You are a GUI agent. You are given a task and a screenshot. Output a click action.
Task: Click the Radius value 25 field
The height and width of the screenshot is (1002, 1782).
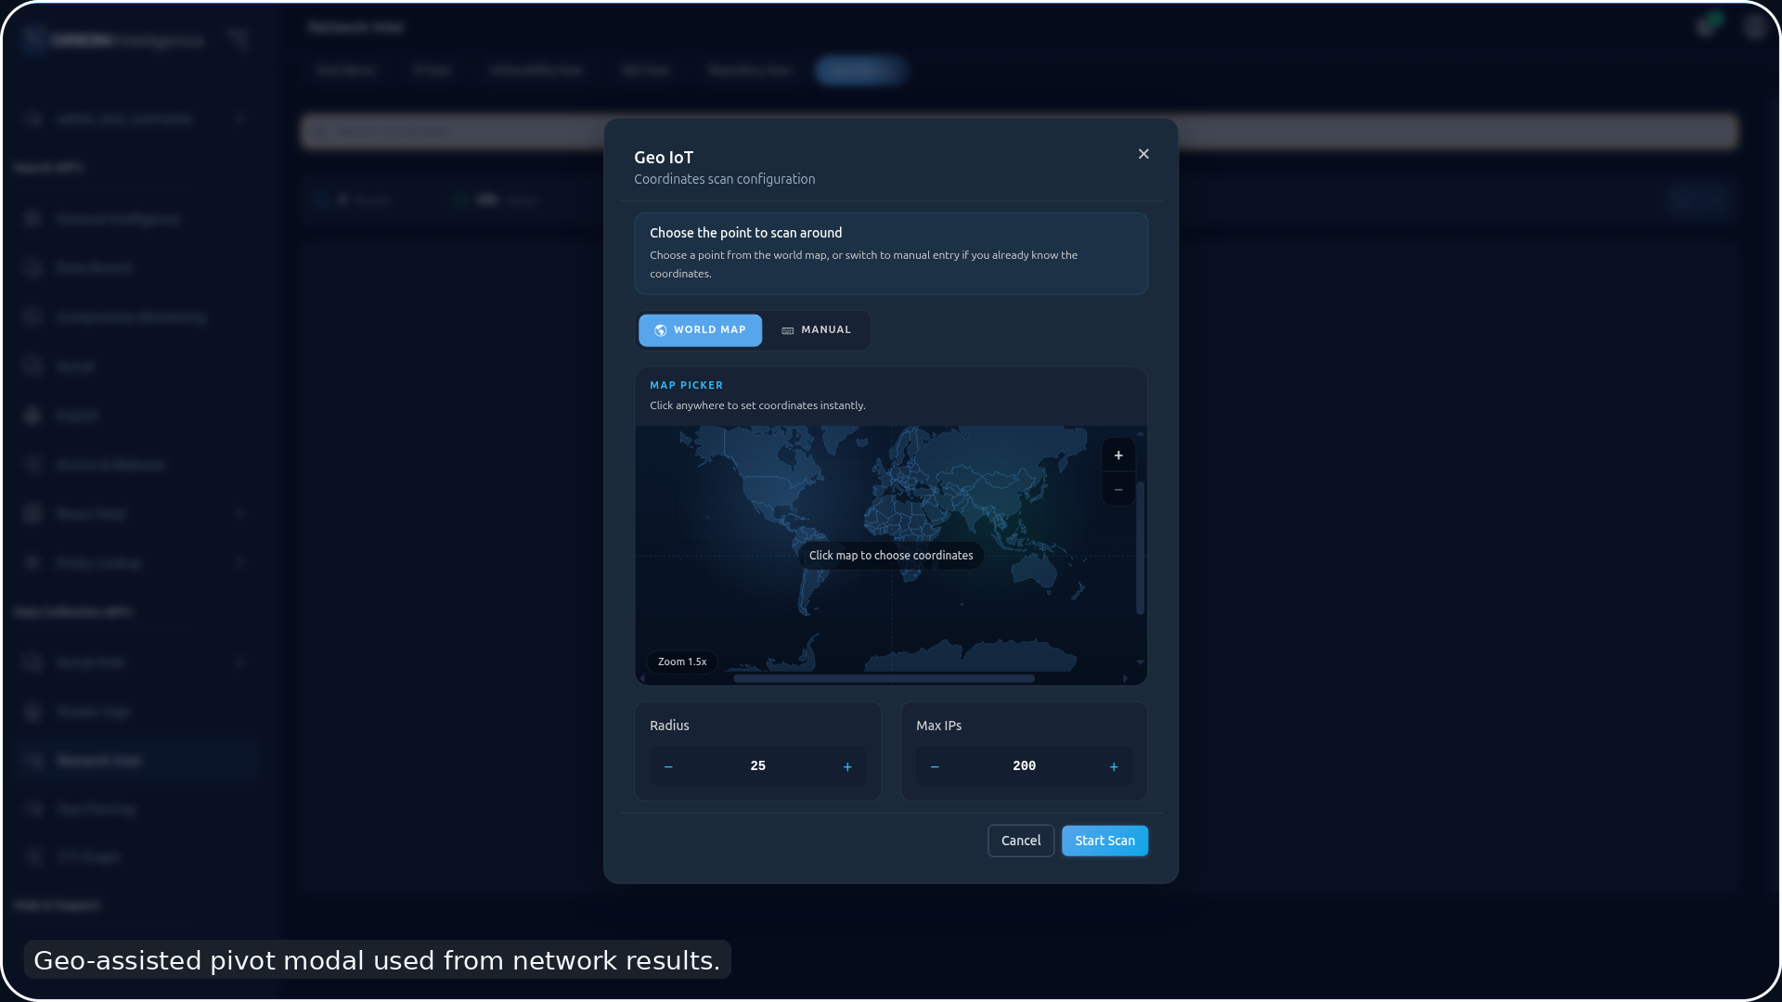point(757,766)
